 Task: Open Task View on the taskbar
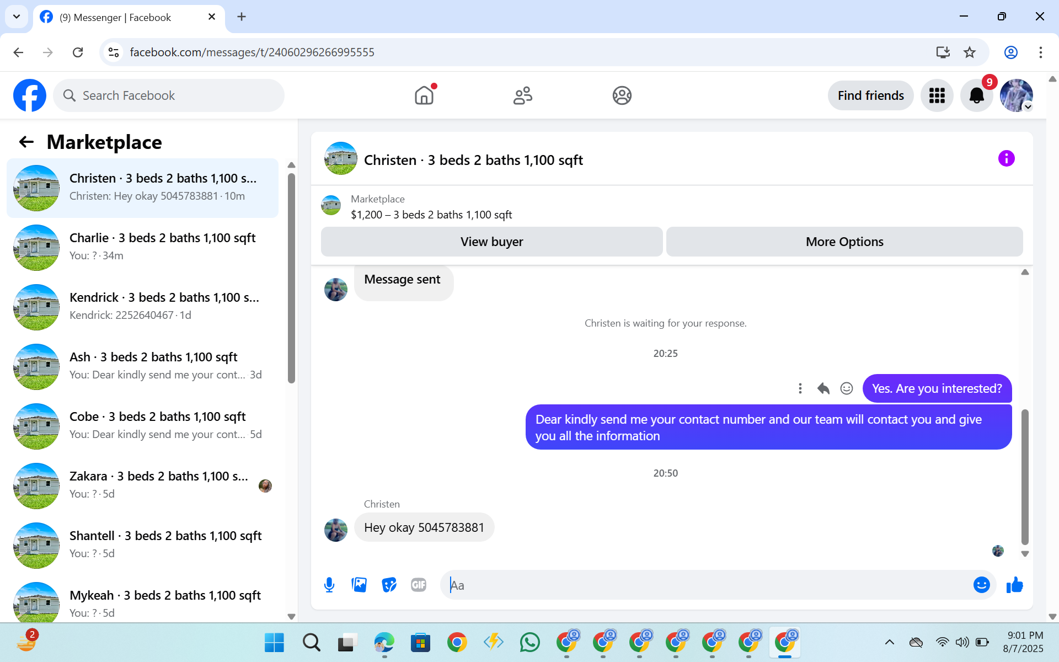click(x=347, y=642)
